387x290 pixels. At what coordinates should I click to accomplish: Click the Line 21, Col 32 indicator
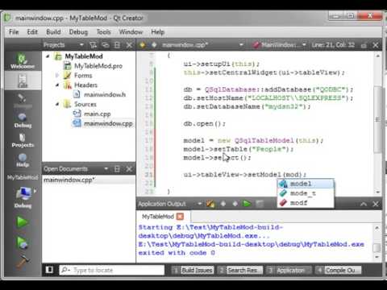click(333, 45)
